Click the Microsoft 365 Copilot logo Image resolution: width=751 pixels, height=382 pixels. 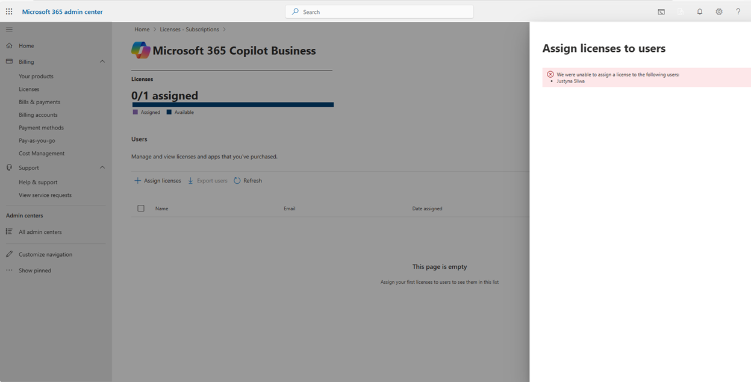coord(141,50)
